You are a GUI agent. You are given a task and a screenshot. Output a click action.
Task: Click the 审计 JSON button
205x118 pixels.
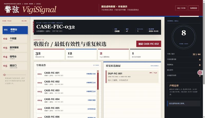(181, 8)
